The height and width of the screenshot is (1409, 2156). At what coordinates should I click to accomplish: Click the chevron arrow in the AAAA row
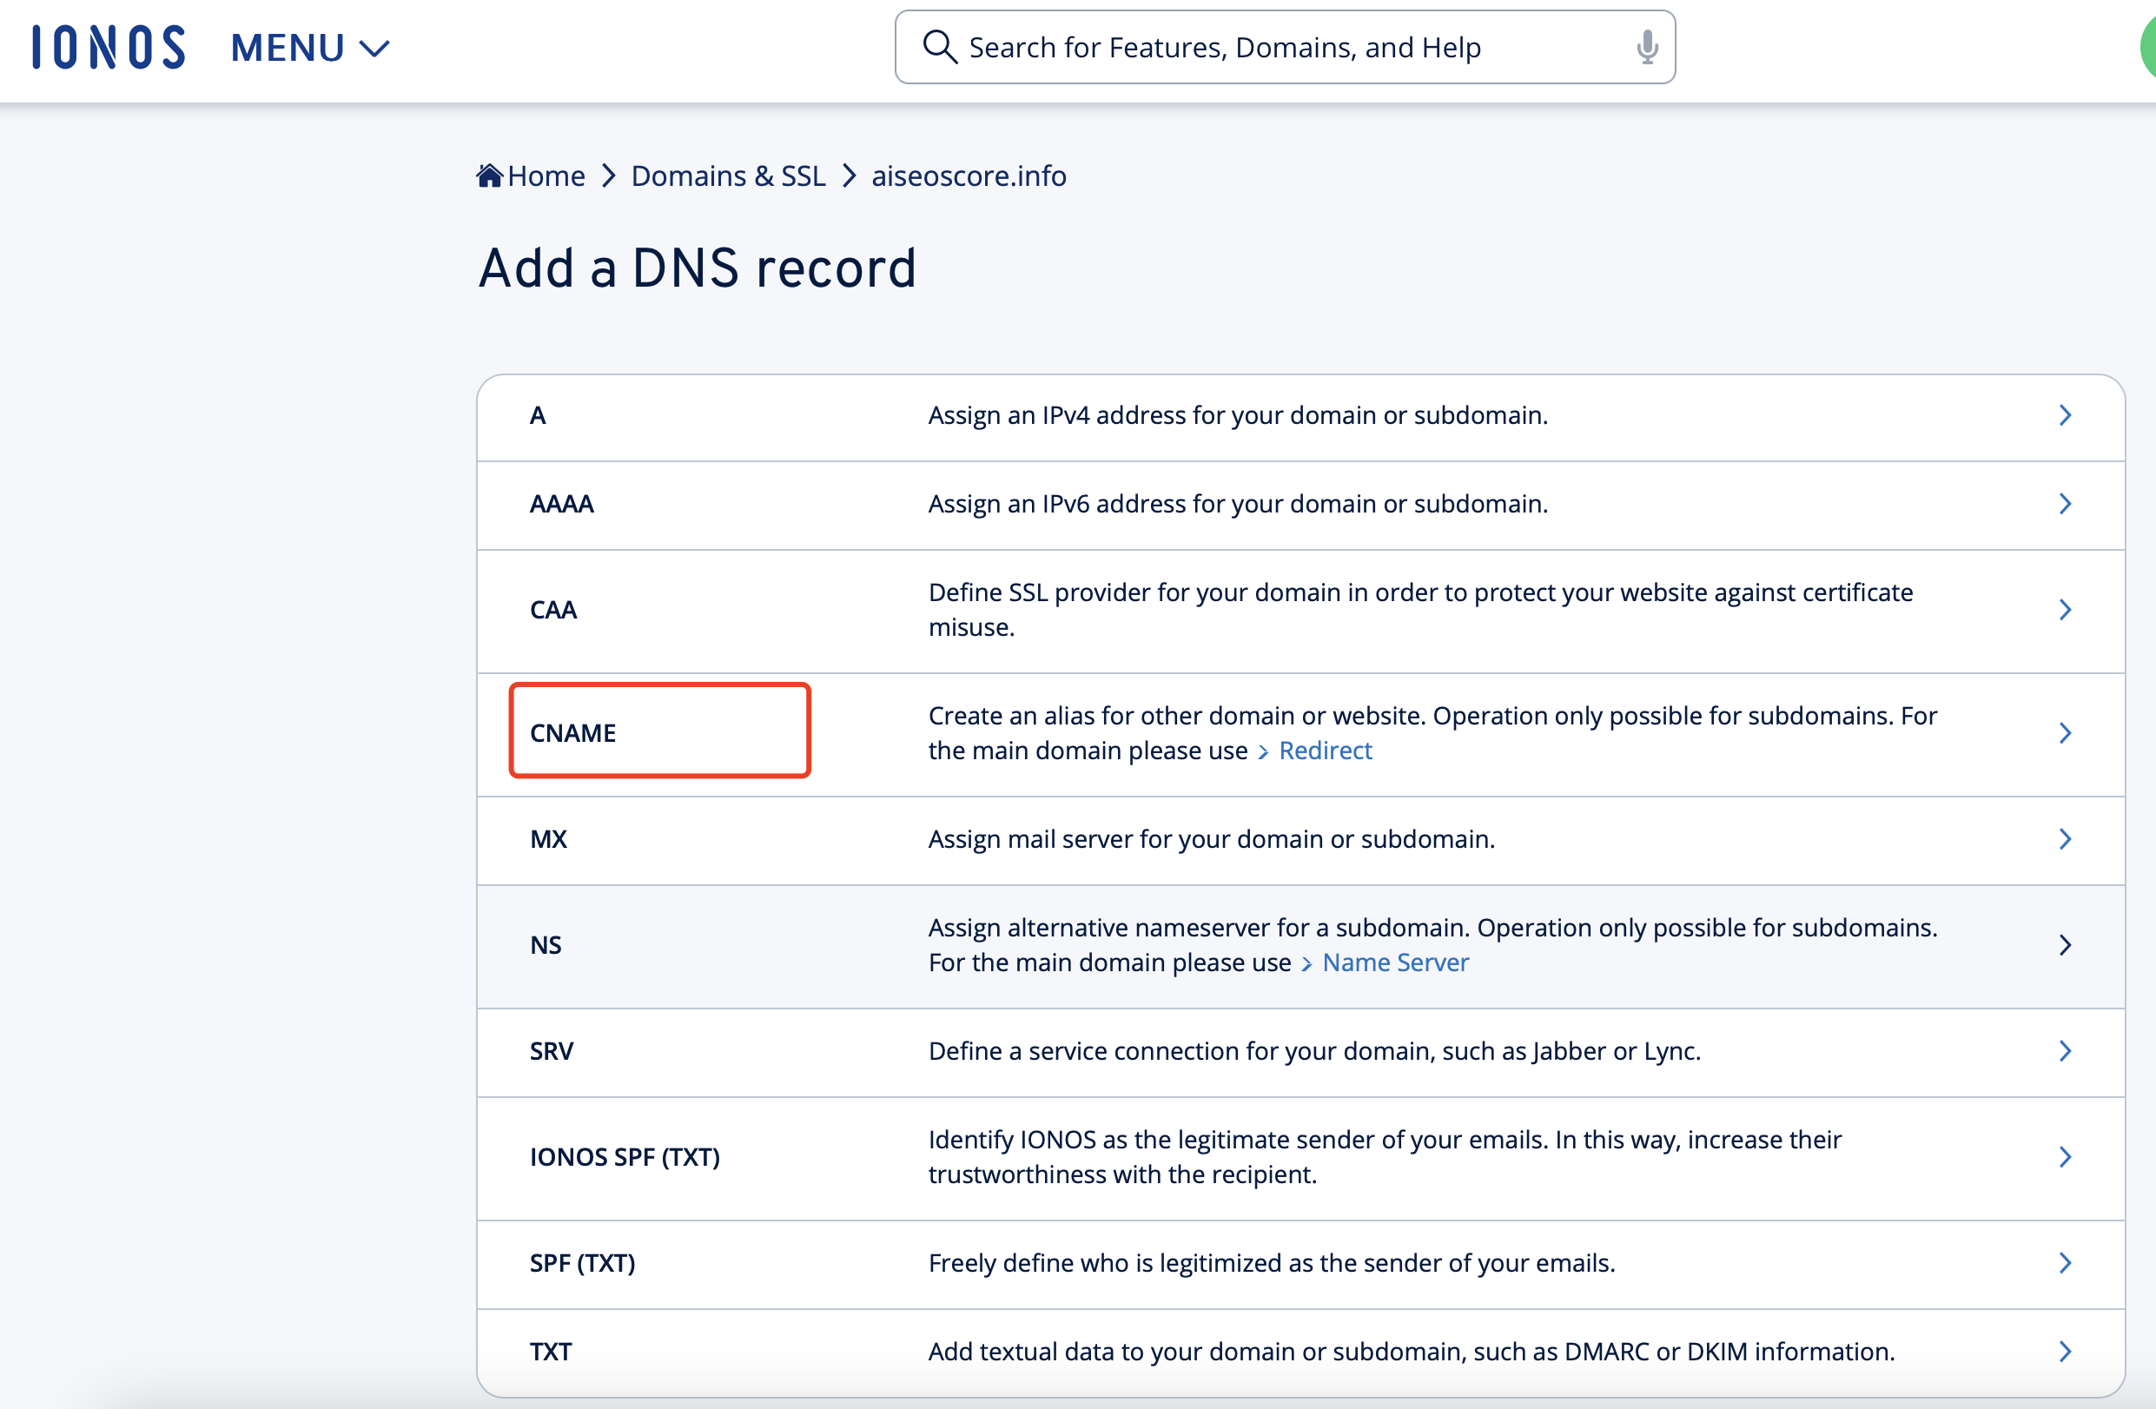(2065, 504)
